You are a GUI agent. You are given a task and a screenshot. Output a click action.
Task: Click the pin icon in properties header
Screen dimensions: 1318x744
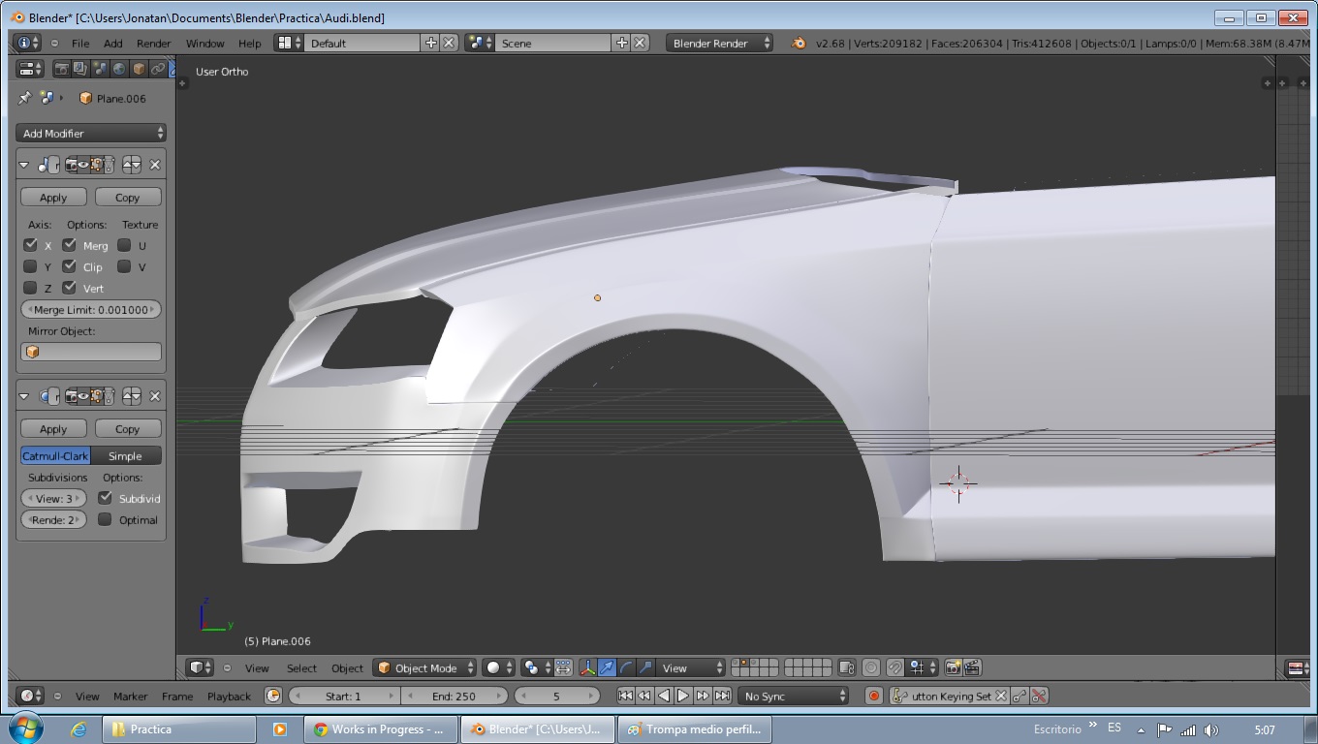point(25,98)
